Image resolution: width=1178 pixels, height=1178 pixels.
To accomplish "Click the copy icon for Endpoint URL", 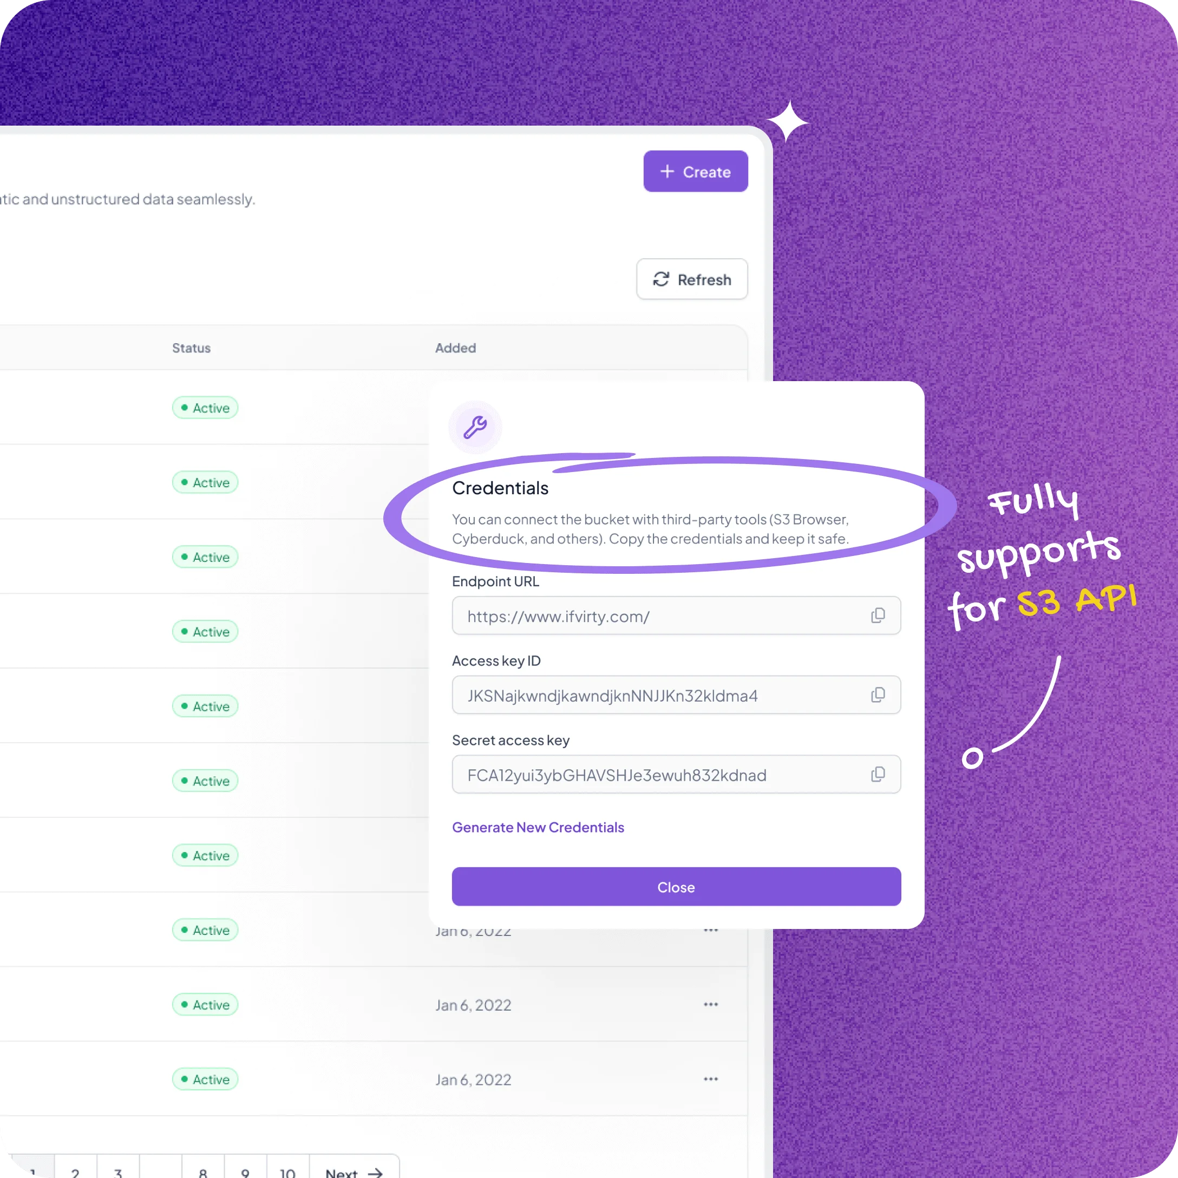I will [879, 615].
